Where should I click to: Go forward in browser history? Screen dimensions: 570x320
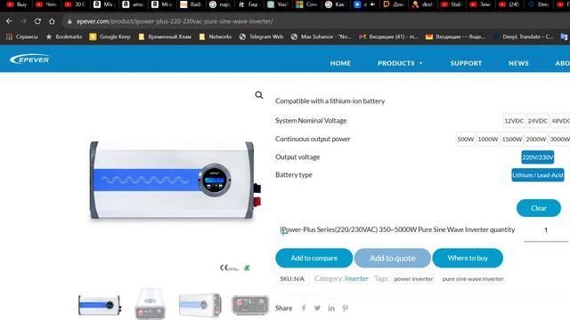pyautogui.click(x=23, y=21)
